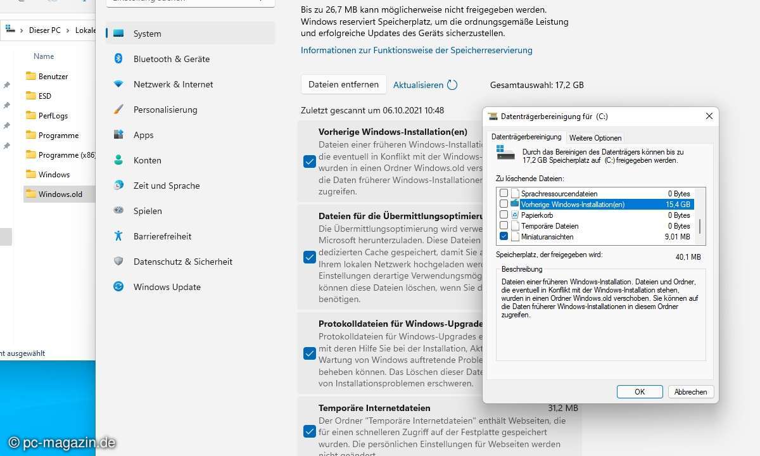The width and height of the screenshot is (760, 456).
Task: Click the Papierkorb recycle bin icon in list
Action: pos(515,215)
